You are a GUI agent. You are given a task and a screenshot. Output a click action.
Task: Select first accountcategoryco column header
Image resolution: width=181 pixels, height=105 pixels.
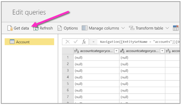(96, 51)
